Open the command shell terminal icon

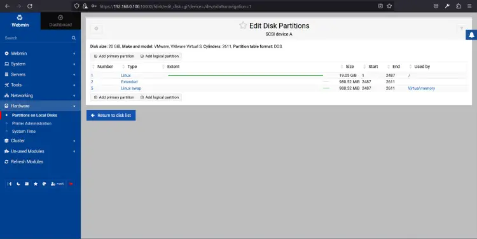(27, 184)
